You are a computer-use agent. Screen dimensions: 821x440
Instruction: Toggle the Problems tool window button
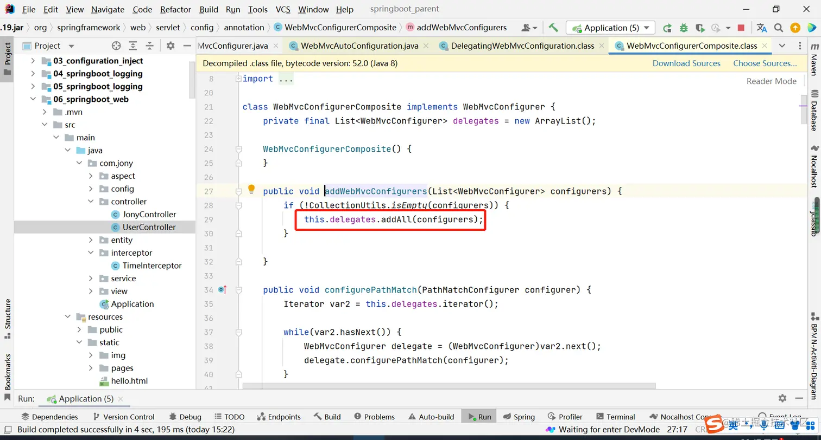374,417
